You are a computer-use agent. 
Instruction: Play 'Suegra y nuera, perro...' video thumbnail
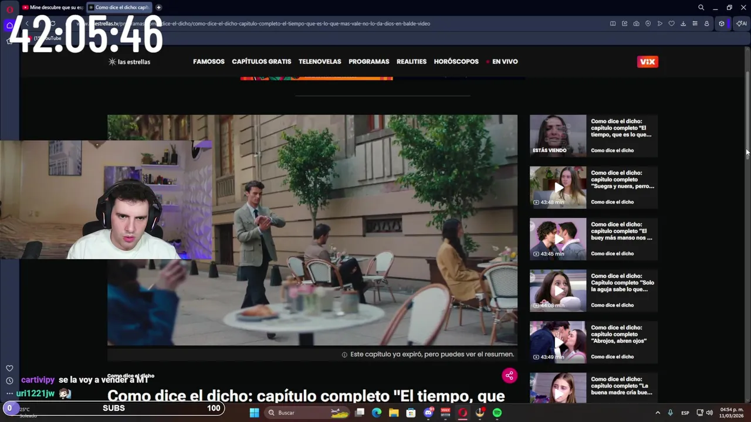coord(558,188)
